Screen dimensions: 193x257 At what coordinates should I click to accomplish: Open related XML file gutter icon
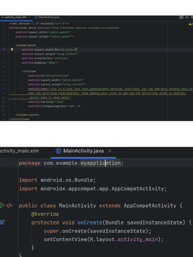tap(9, 206)
